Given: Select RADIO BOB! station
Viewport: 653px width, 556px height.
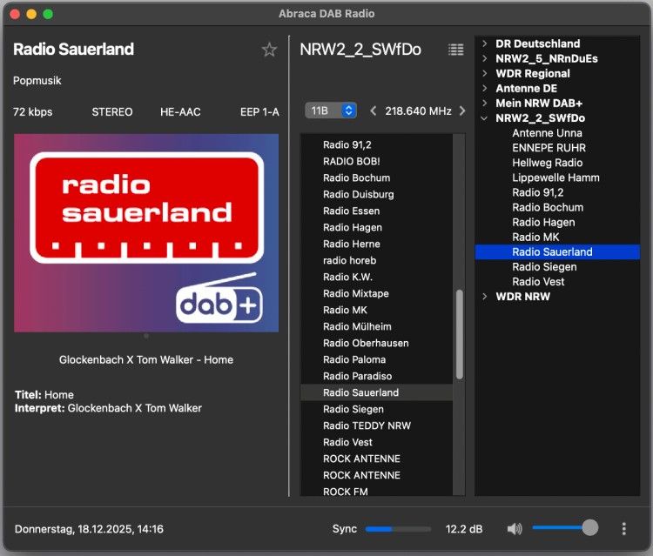Looking at the screenshot, I should [x=351, y=161].
